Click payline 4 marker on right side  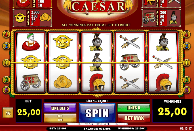point(187,34)
